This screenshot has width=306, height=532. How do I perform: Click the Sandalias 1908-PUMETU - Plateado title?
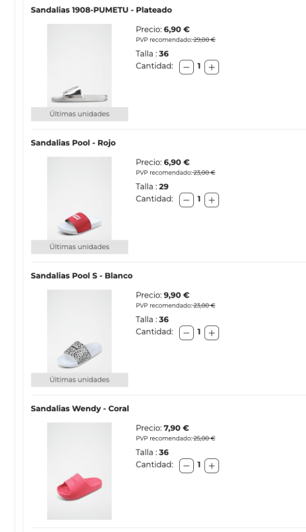[101, 10]
